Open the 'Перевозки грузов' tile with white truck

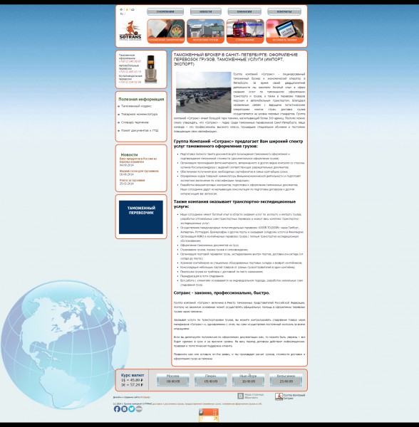coord(205,31)
